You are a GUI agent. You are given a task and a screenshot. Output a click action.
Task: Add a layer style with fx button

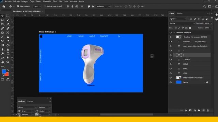pyautogui.click(x=186, y=110)
